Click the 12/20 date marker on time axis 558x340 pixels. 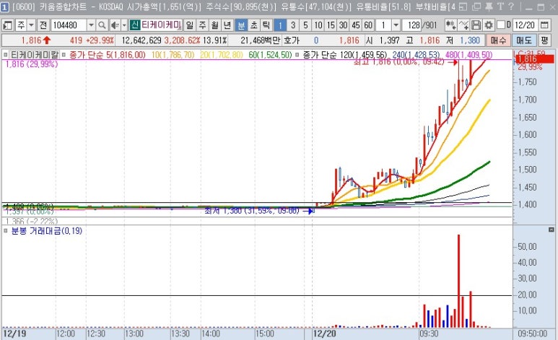click(x=324, y=334)
